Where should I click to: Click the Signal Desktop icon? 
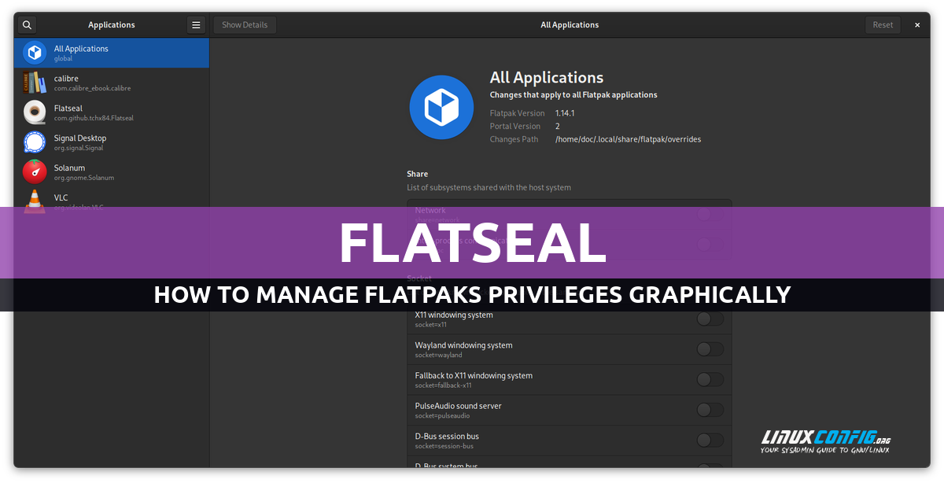click(35, 142)
